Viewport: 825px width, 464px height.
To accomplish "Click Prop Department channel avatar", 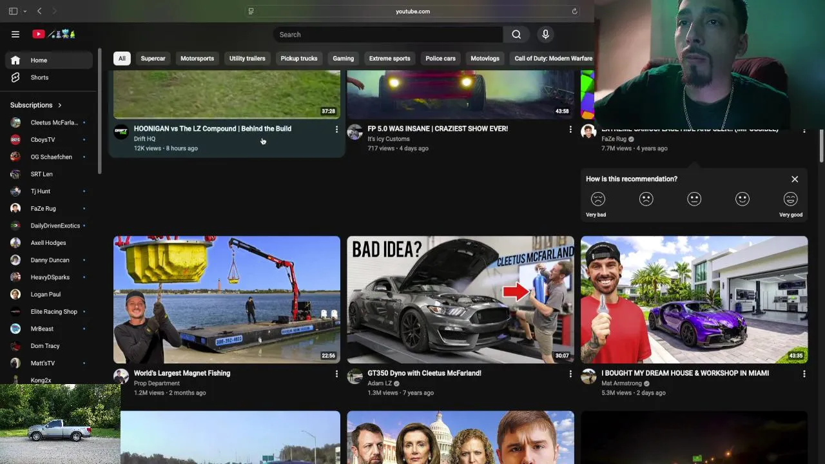I will click(121, 376).
